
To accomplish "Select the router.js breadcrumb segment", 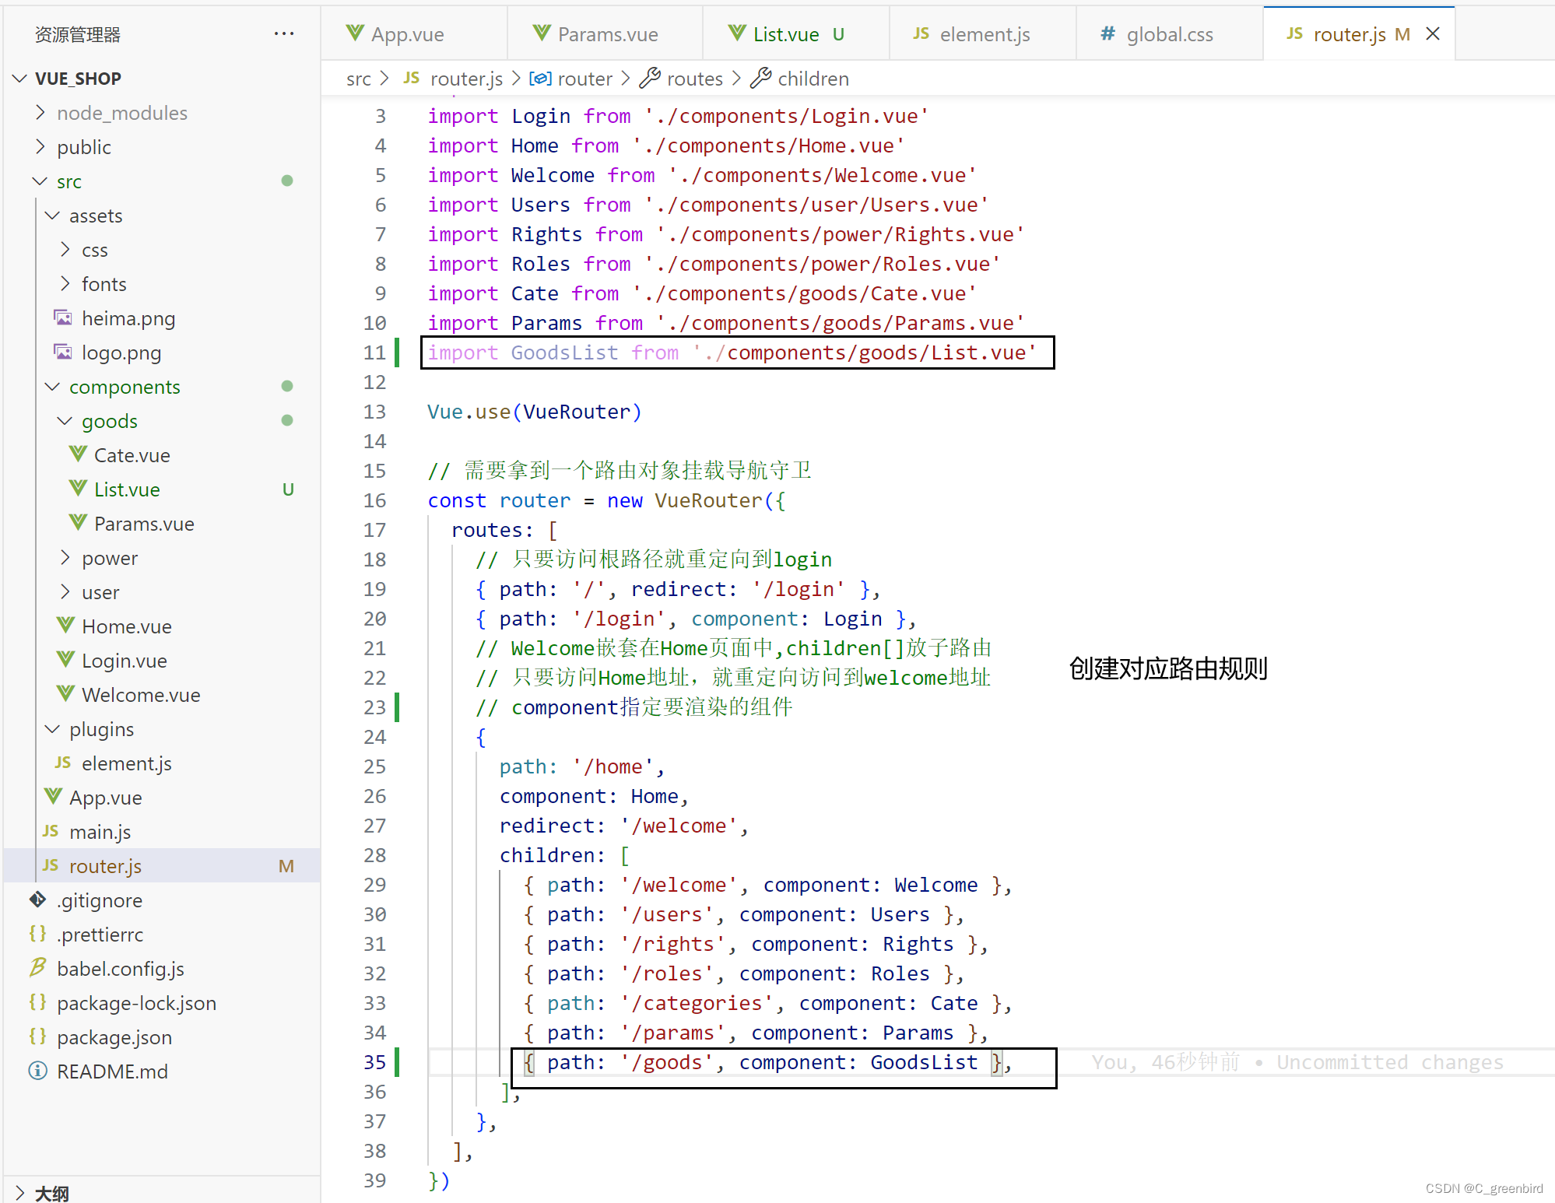I will click(x=466, y=79).
